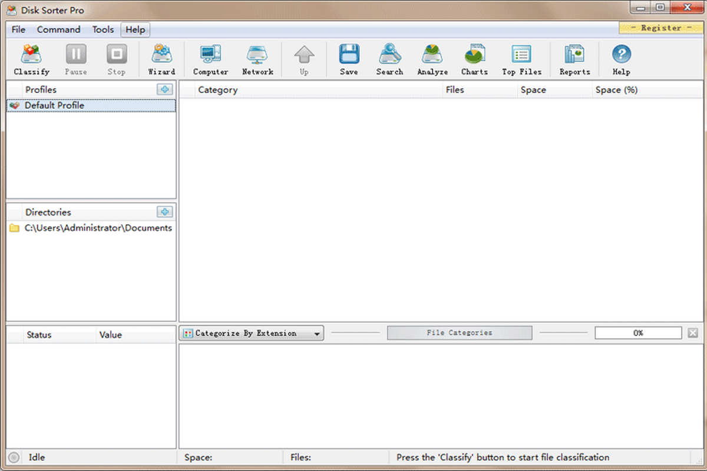
Task: Select the Default Profile entry
Action: (x=54, y=105)
